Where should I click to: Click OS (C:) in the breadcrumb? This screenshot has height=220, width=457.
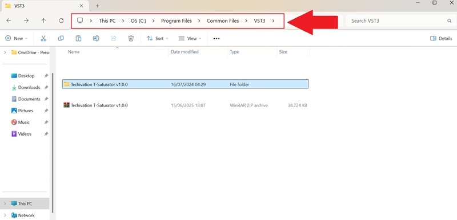click(138, 21)
